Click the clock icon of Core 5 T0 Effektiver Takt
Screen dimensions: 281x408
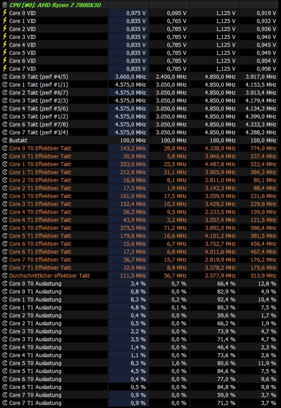4,228
